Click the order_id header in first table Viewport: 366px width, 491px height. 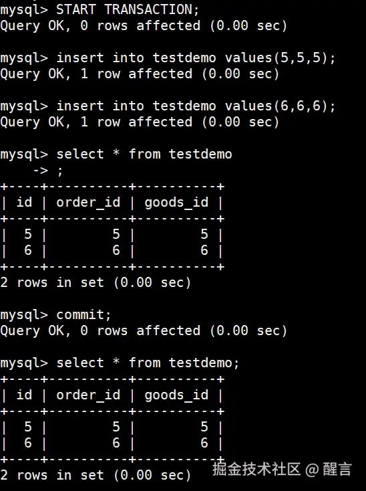[x=88, y=203]
